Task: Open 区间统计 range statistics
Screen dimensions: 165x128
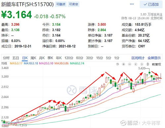Action: click(x=138, y=58)
